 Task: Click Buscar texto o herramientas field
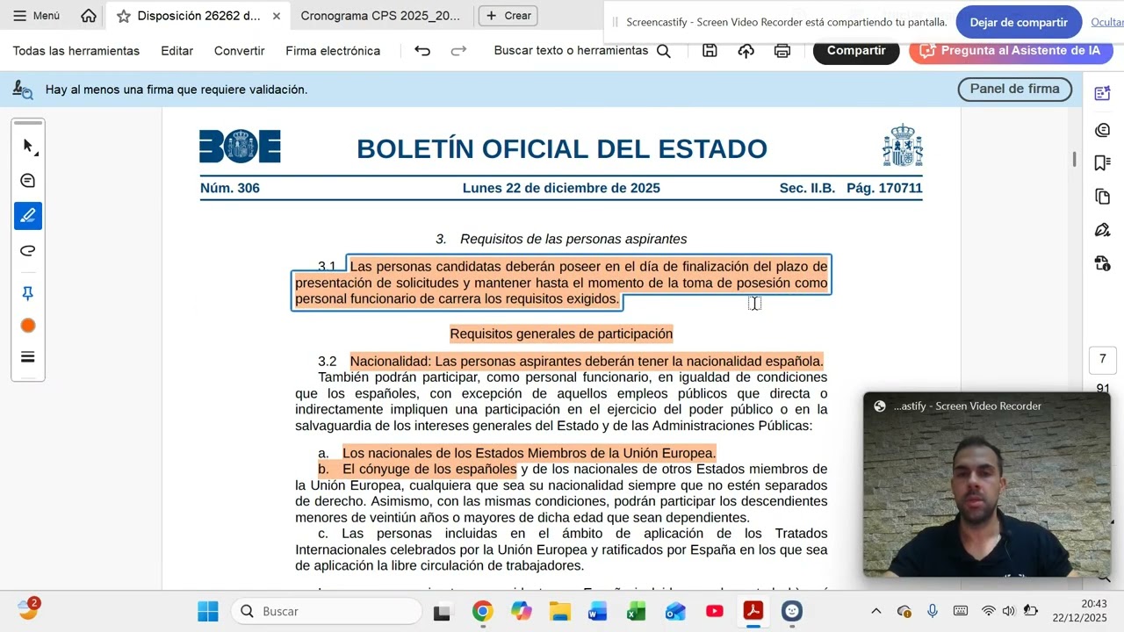[582, 51]
